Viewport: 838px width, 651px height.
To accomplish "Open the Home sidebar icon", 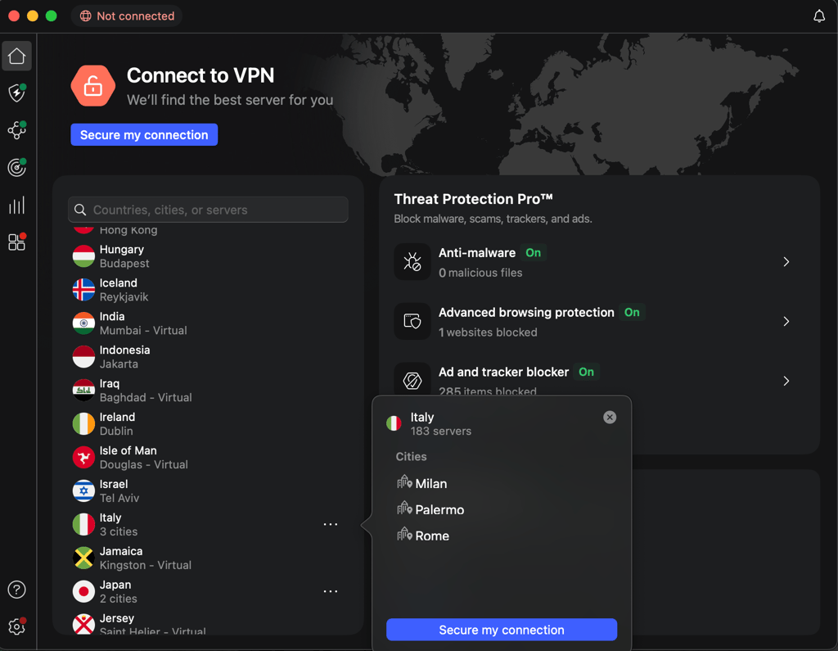I will 16,56.
